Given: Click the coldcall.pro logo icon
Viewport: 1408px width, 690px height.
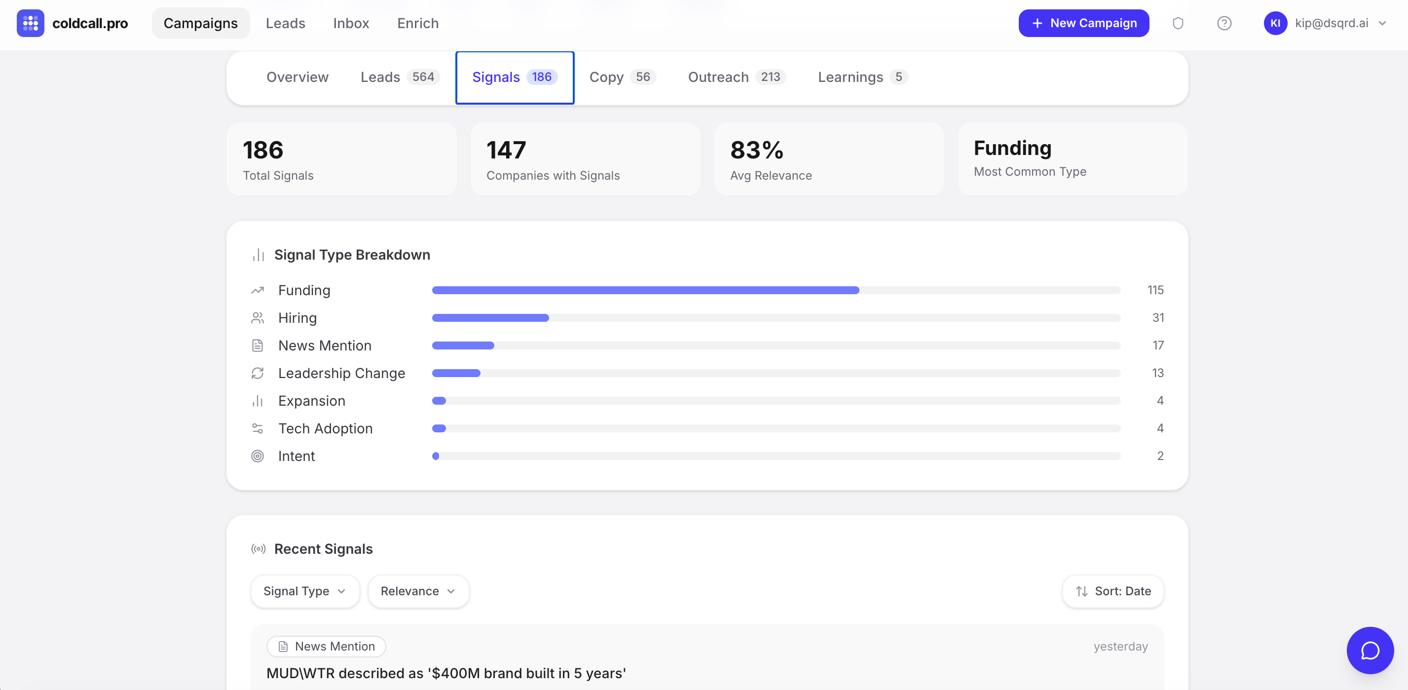Looking at the screenshot, I should click(x=30, y=23).
